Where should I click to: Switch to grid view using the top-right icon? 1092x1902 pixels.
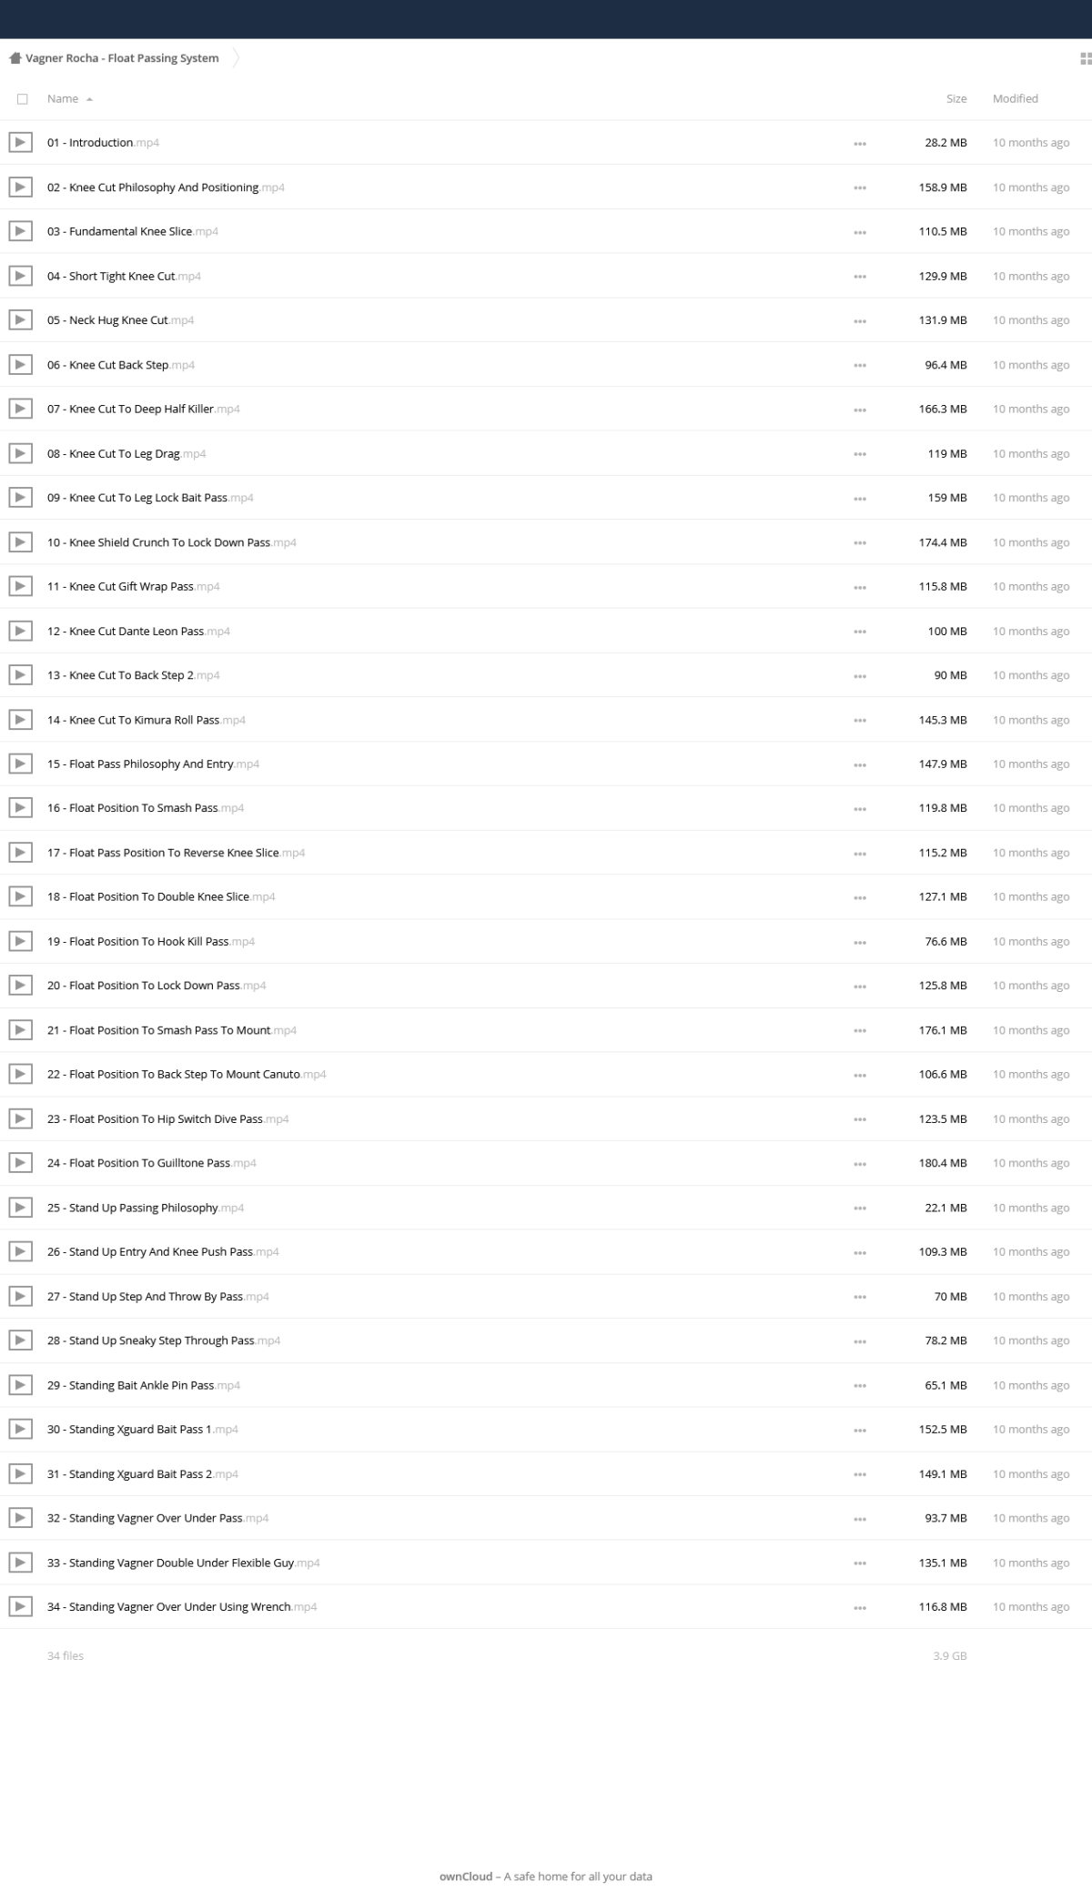click(1085, 59)
